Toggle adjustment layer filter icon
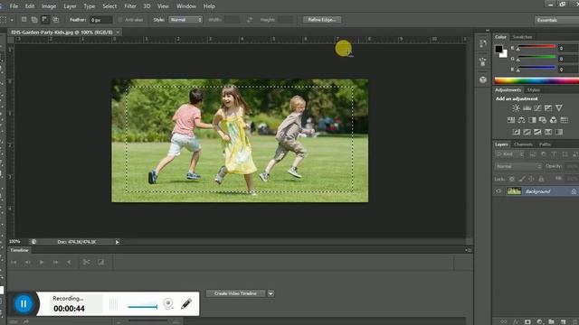Viewport: 579px width, 325px height. (x=544, y=154)
